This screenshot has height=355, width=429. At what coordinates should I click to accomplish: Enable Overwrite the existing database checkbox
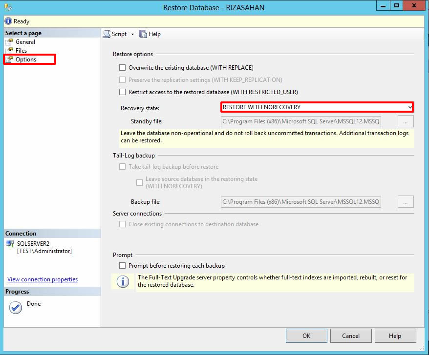(x=123, y=68)
